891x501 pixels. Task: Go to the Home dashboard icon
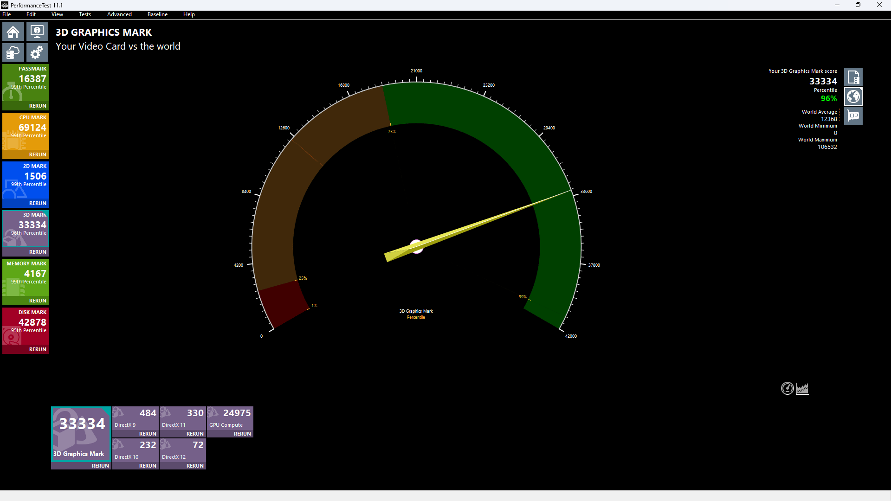pos(13,32)
